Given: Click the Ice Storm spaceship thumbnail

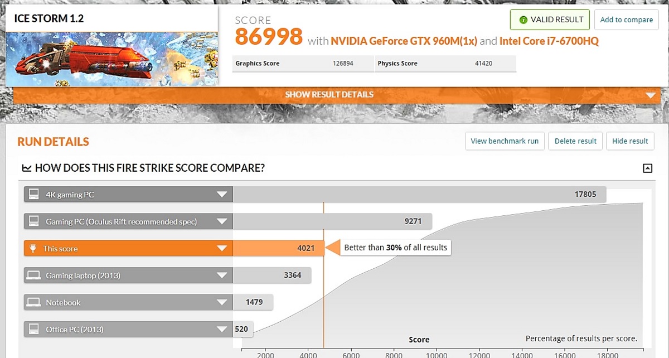Looking at the screenshot, I should [111, 59].
